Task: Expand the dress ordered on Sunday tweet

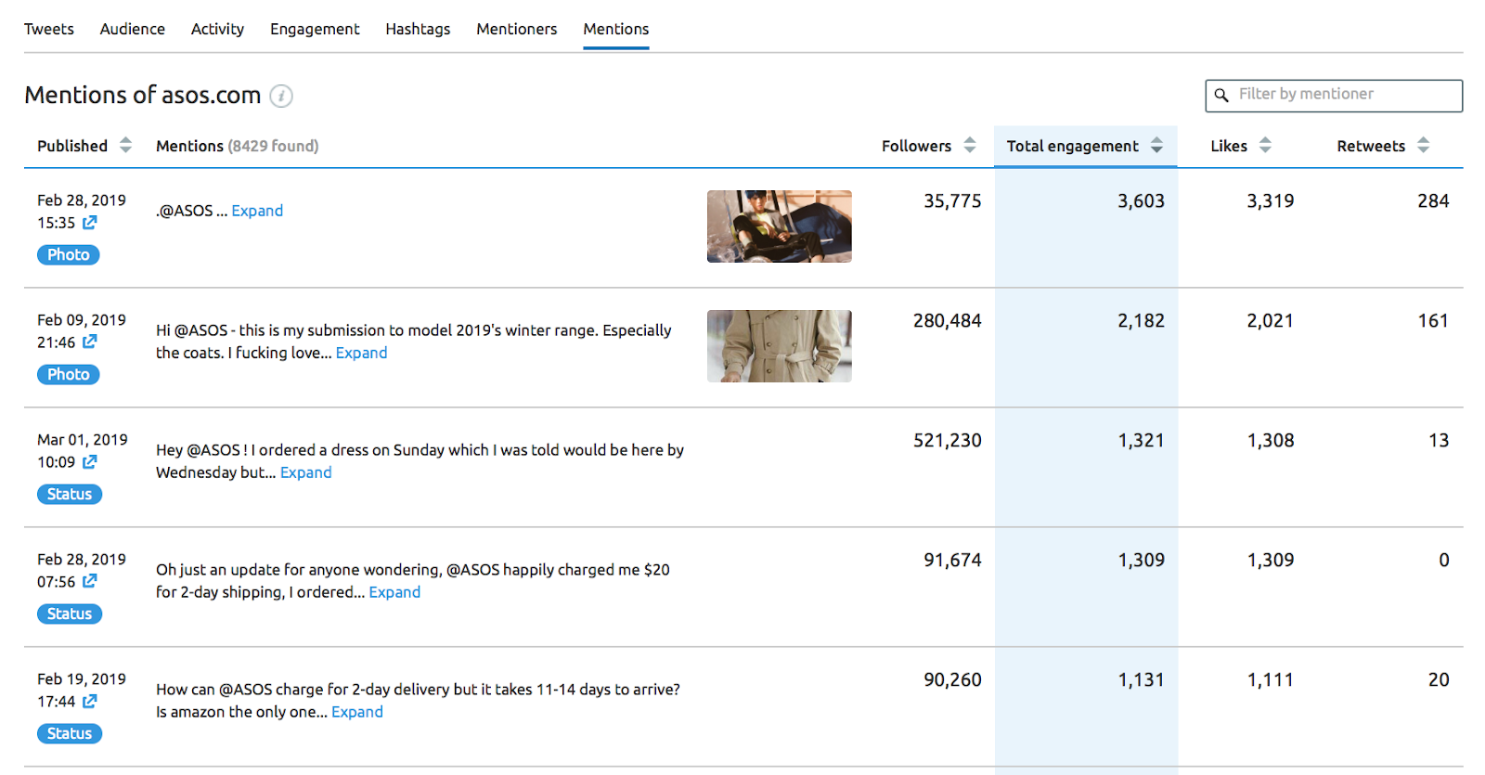Action: (x=305, y=472)
